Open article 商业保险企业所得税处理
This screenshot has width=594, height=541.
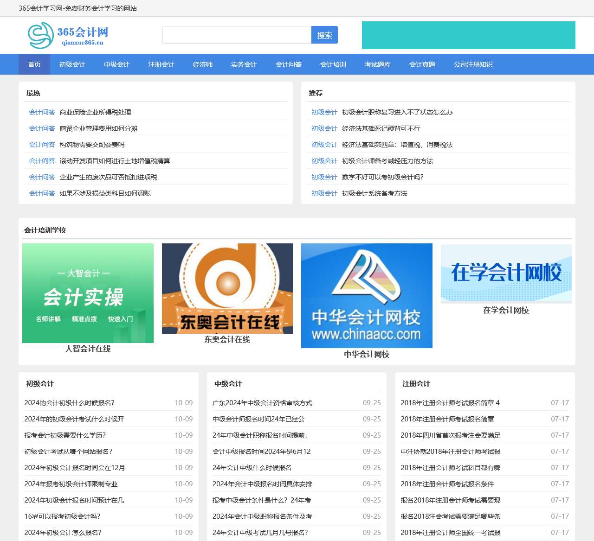[x=95, y=112]
